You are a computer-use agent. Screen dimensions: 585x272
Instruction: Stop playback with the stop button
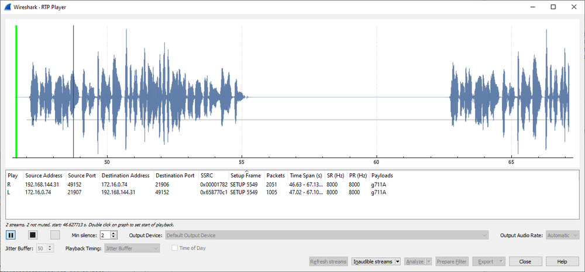33,235
